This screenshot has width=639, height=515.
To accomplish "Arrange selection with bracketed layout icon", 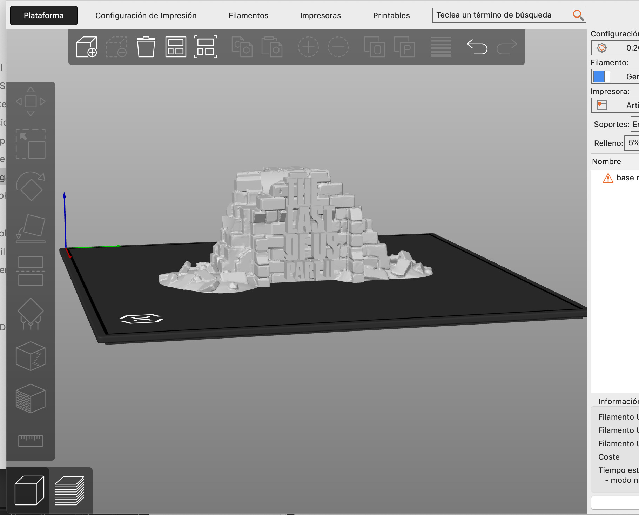I will [x=206, y=47].
